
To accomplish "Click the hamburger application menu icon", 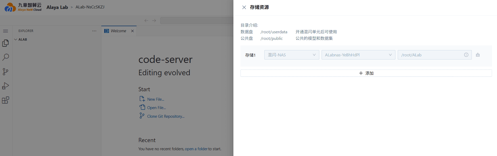I will tap(6, 31).
